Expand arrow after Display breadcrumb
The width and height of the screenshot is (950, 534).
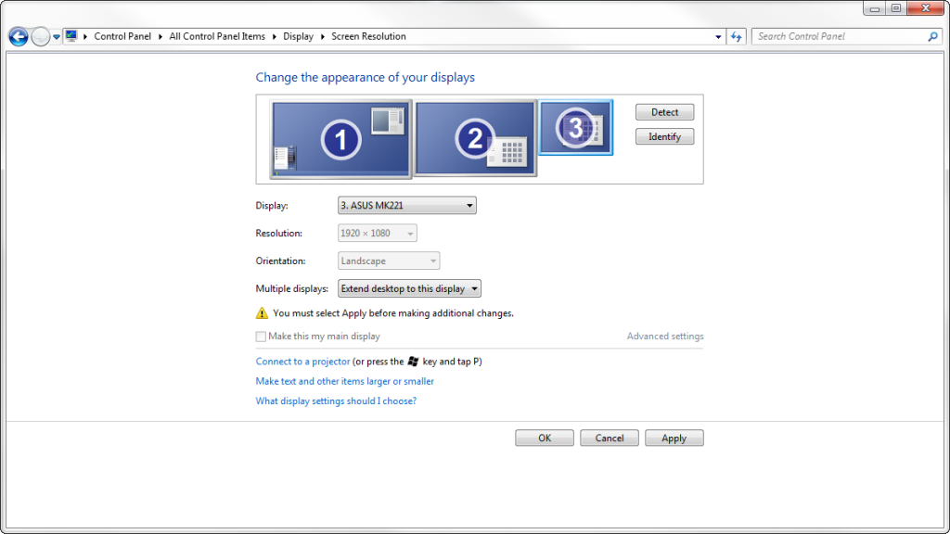322,36
